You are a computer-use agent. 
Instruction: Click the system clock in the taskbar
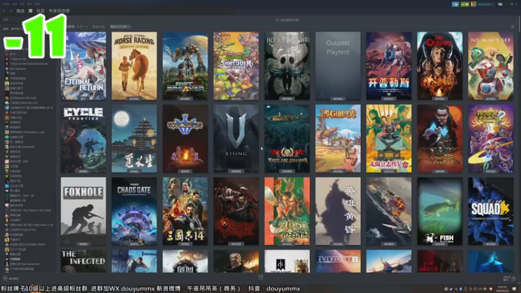pyautogui.click(x=502, y=289)
